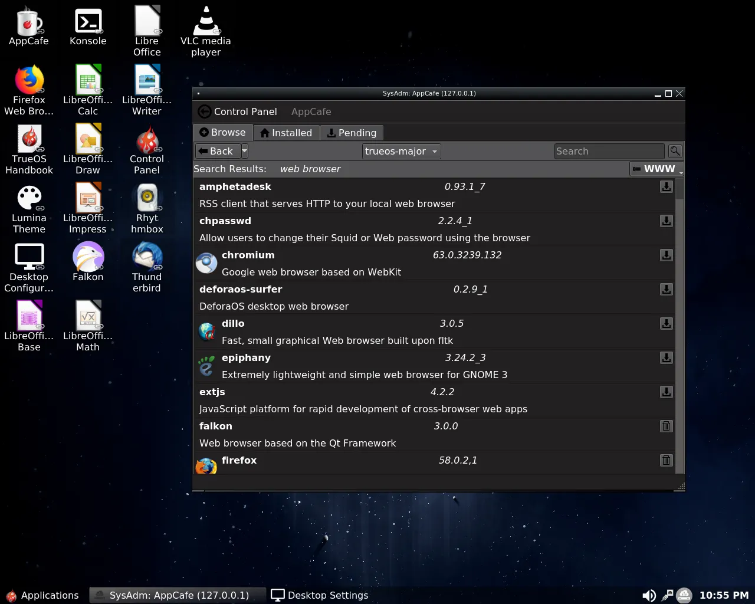The width and height of the screenshot is (755, 604).
Task: Install amphetadesk with its download icon
Action: [666, 187]
